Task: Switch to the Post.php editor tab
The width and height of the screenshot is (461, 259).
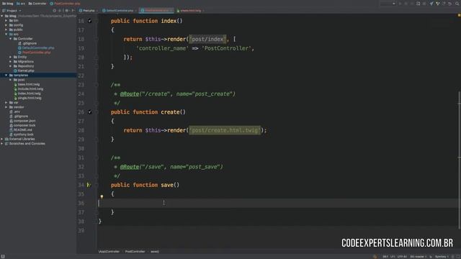Action: click(x=89, y=11)
